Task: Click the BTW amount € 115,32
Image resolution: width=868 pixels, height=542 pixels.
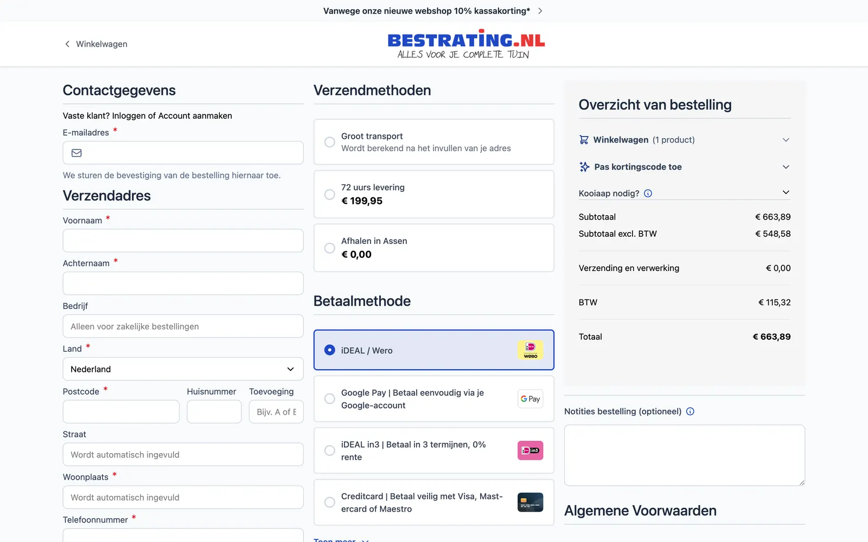Action: click(774, 302)
